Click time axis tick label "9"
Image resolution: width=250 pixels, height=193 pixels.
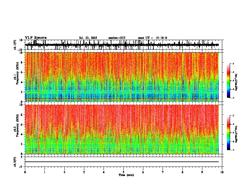coord(202,172)
